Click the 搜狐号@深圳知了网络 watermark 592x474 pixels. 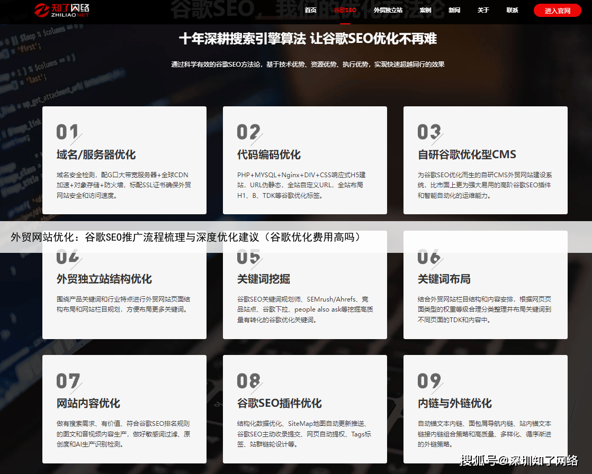[518, 460]
